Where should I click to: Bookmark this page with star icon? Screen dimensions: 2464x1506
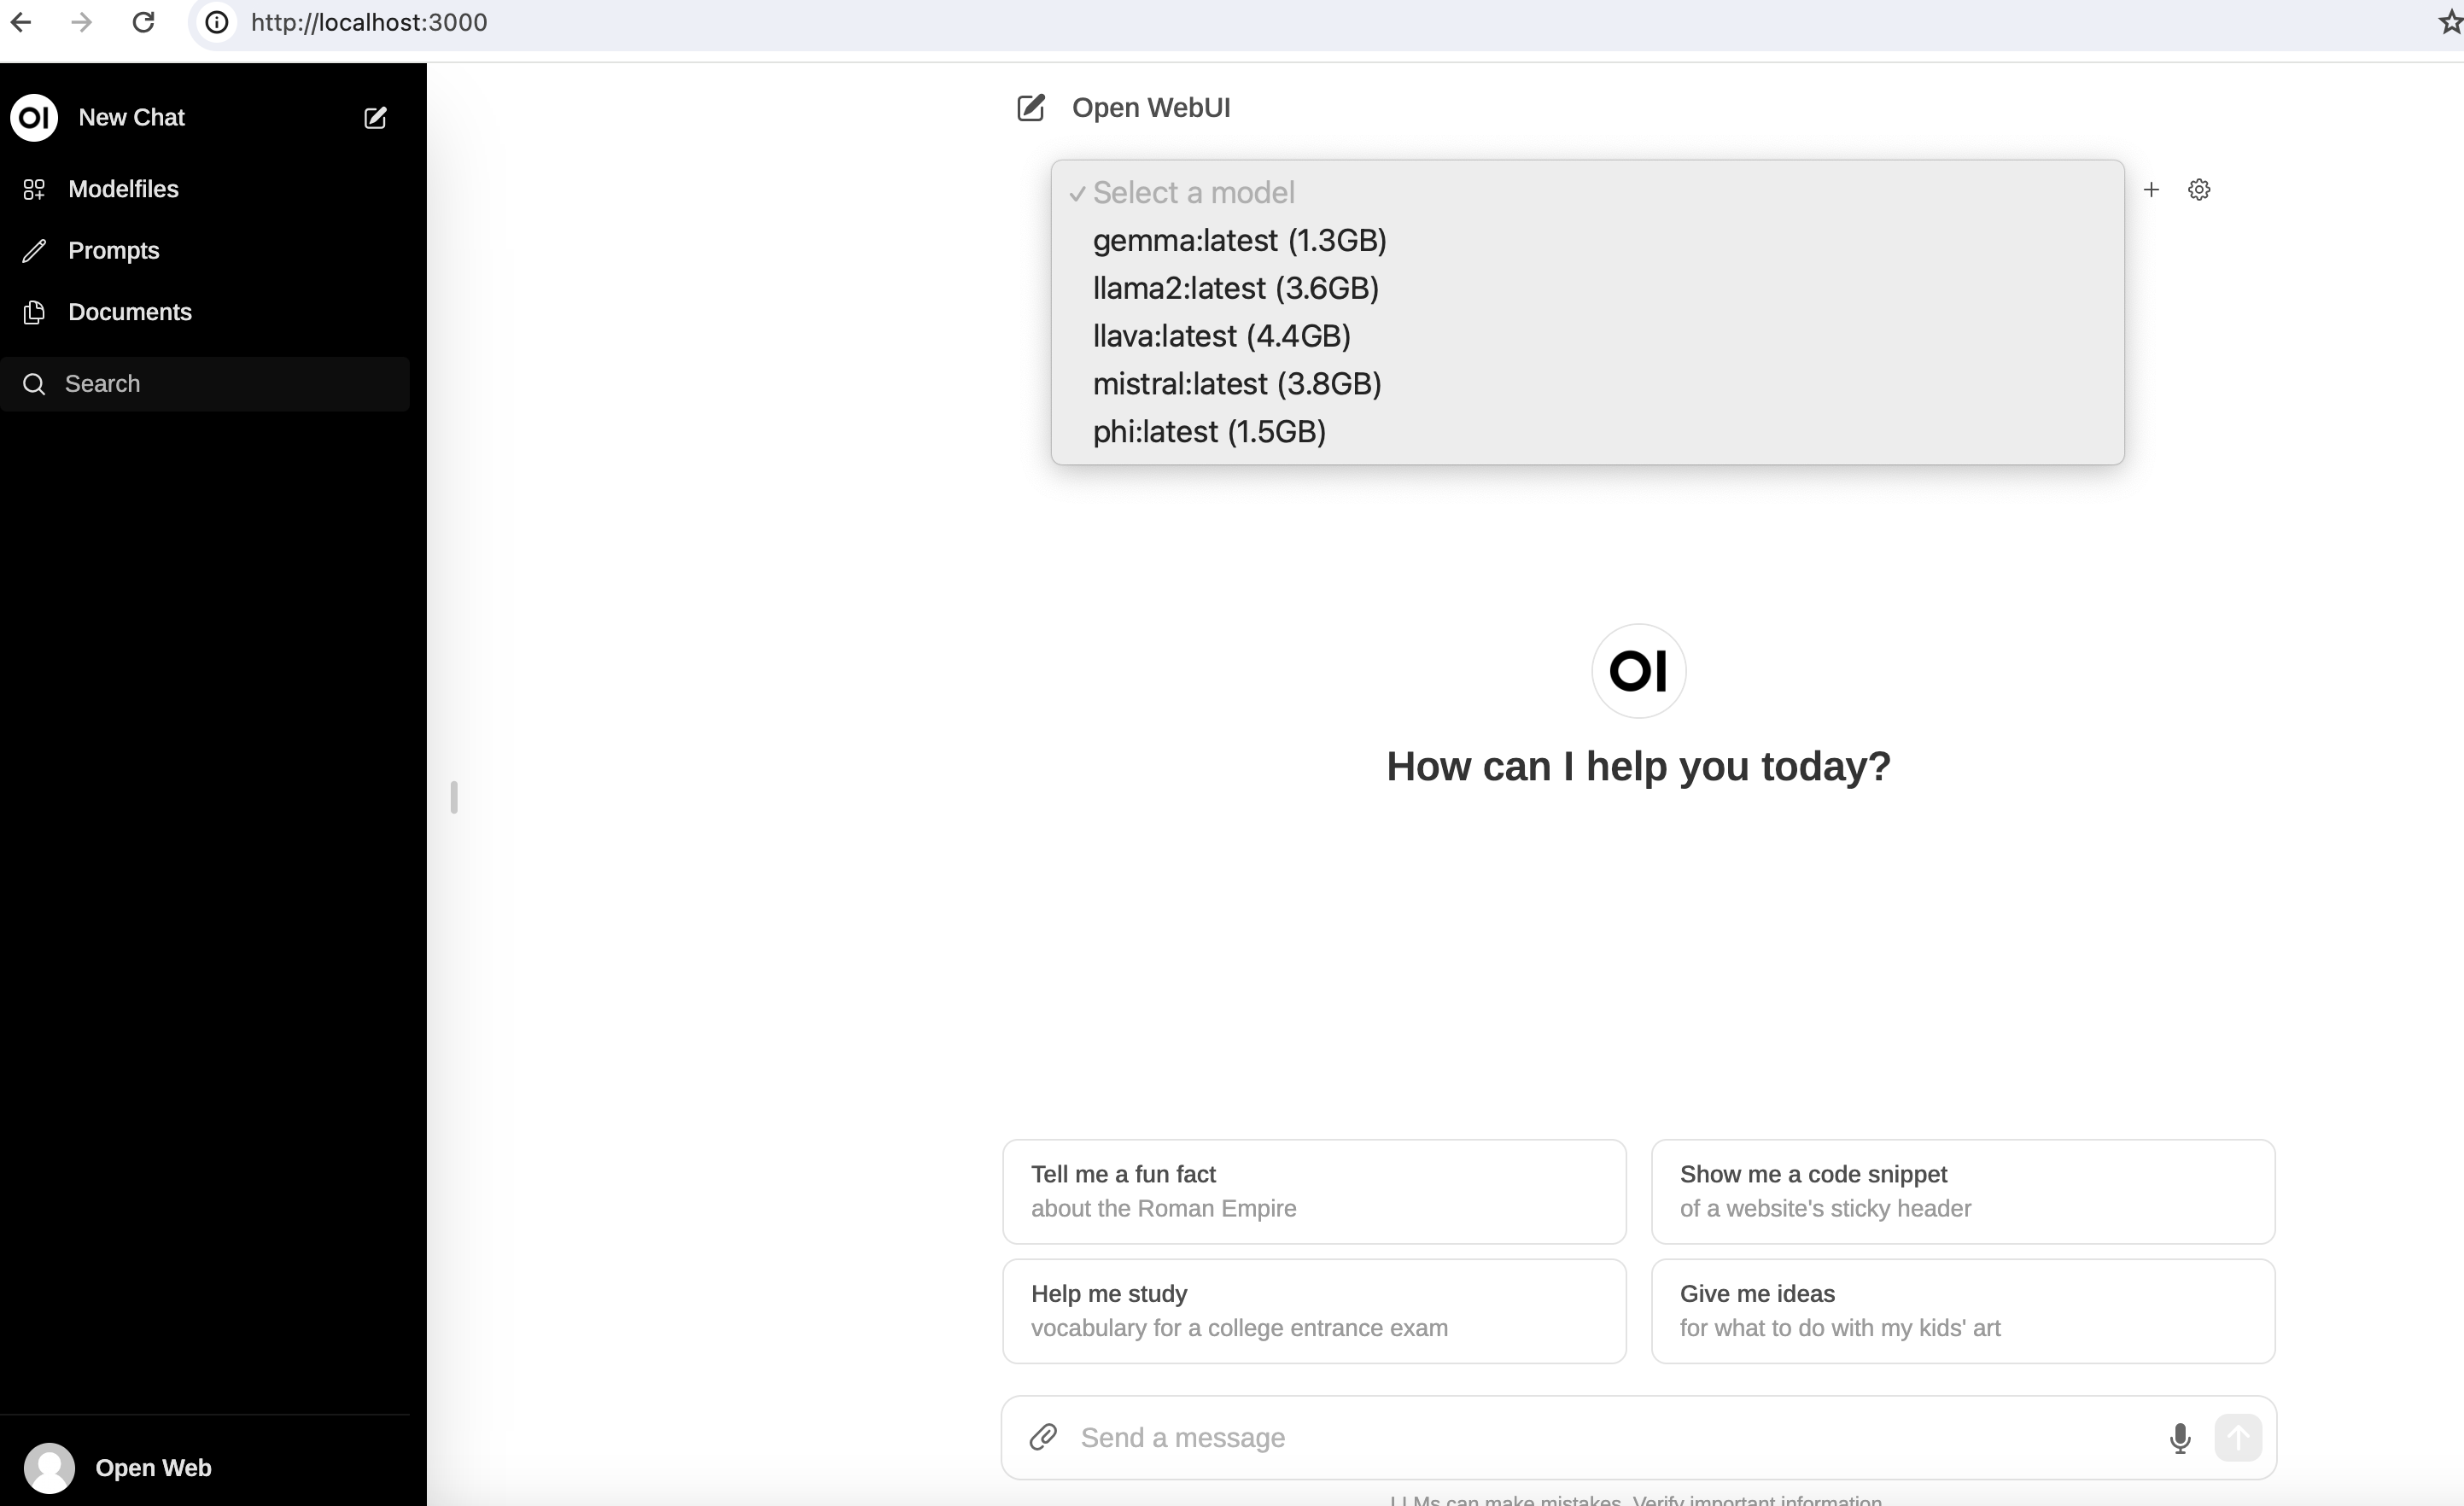click(2449, 22)
